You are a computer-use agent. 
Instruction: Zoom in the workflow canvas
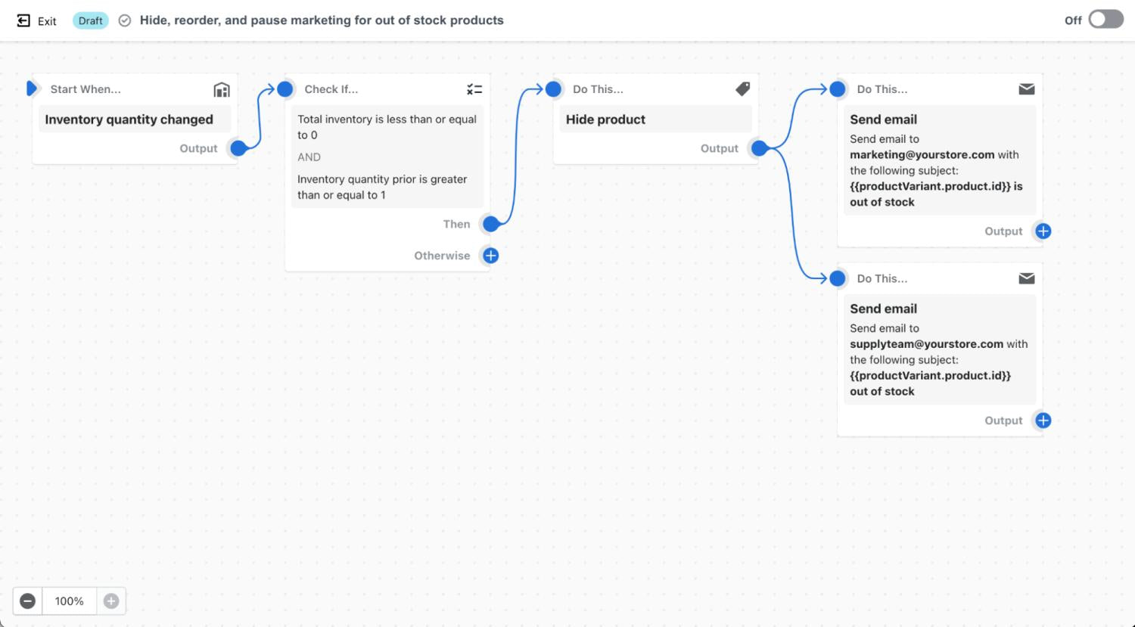point(111,601)
